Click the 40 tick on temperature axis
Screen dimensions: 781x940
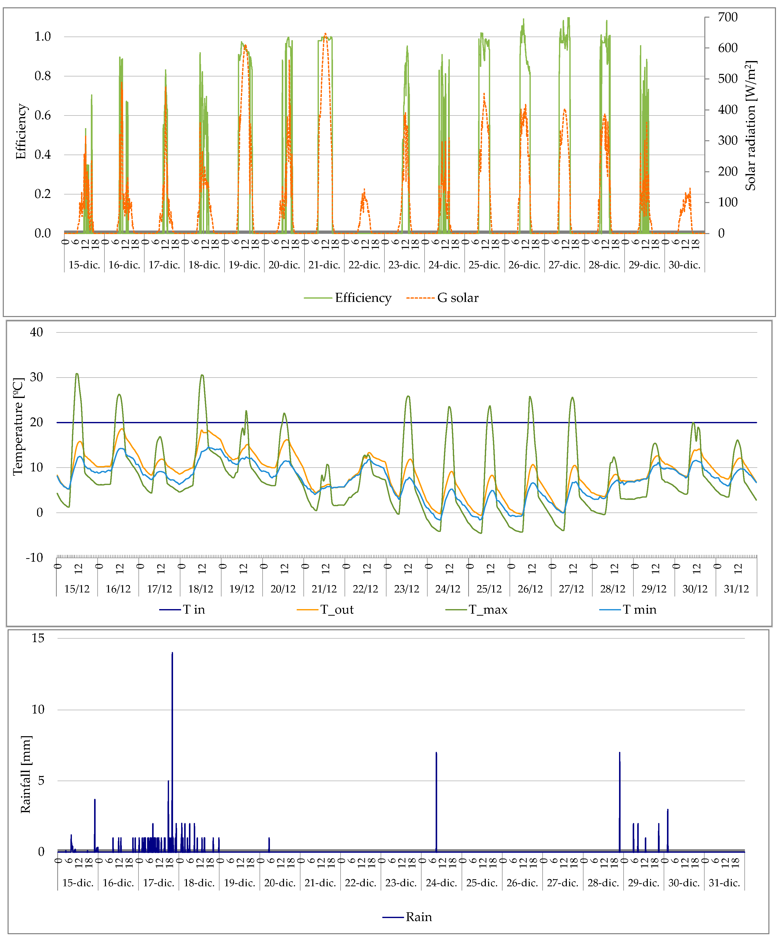click(x=37, y=332)
